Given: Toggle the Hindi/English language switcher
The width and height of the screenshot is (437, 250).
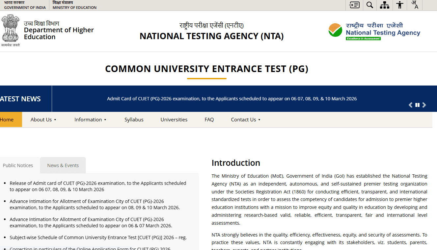Looking at the screenshot, I should click(x=414, y=5).
